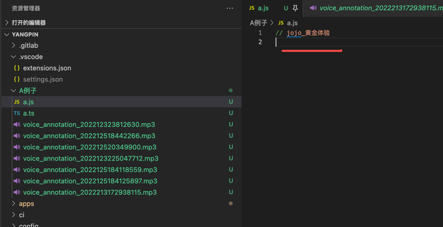
Task: Switch to the a.js editor tab
Action: pyautogui.click(x=273, y=8)
